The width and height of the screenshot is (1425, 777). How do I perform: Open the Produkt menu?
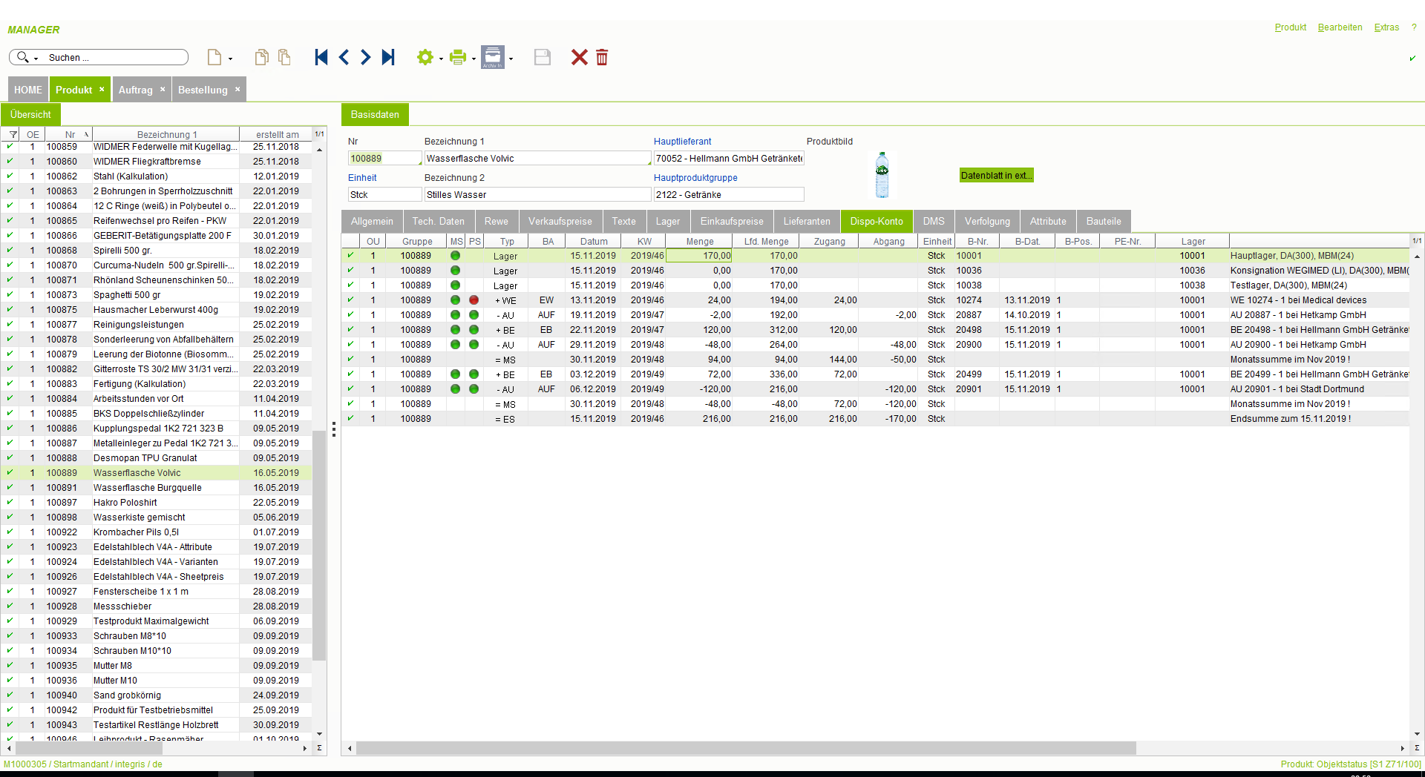1290,27
